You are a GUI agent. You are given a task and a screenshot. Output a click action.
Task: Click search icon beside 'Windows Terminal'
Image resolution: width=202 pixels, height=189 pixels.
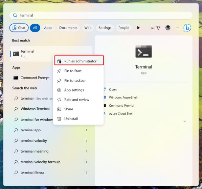[x=16, y=109]
